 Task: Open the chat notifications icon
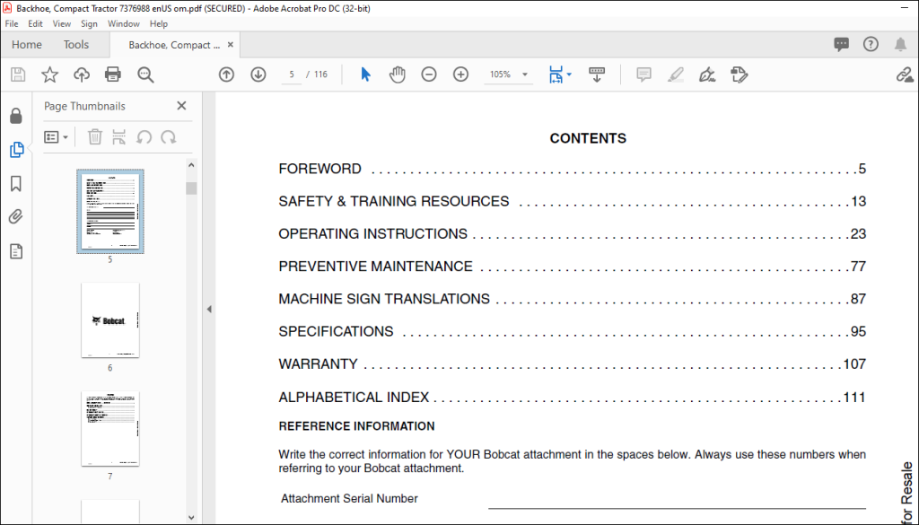(x=842, y=45)
